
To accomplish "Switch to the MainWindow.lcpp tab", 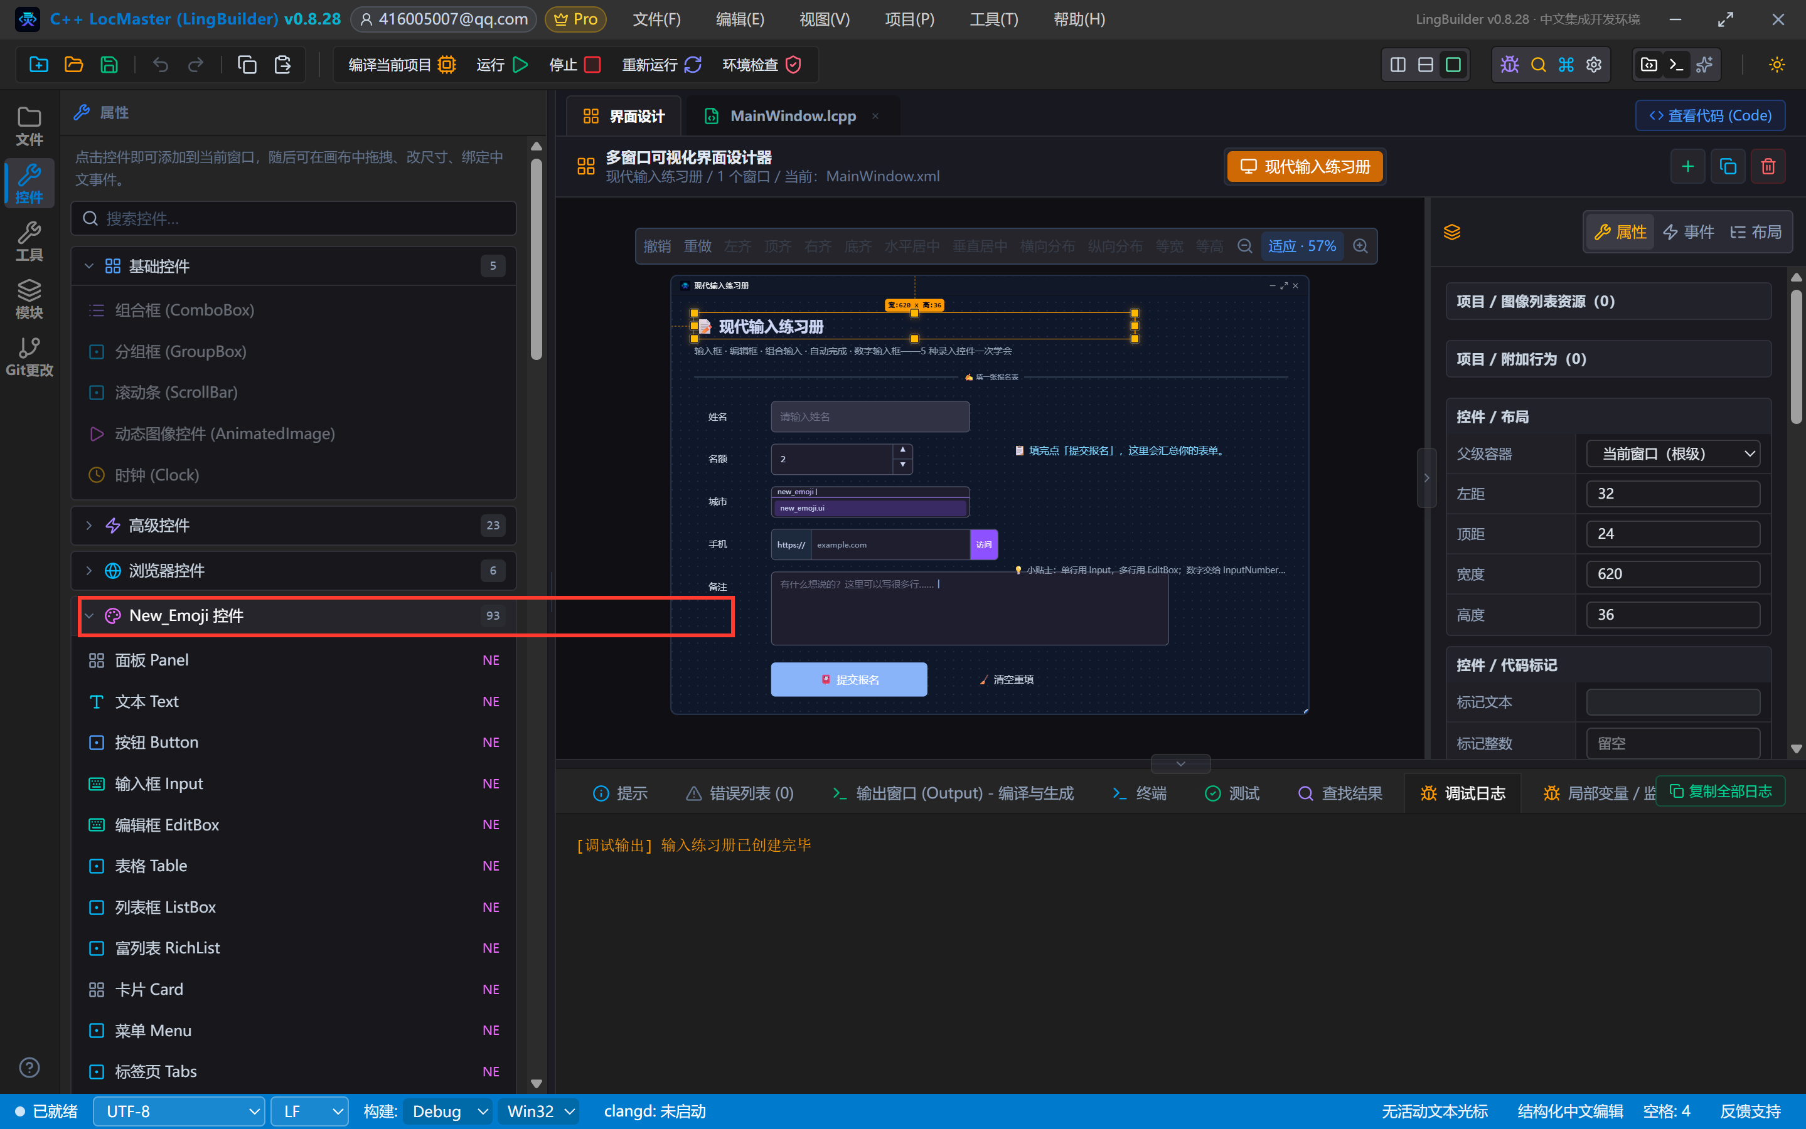I will 793,116.
